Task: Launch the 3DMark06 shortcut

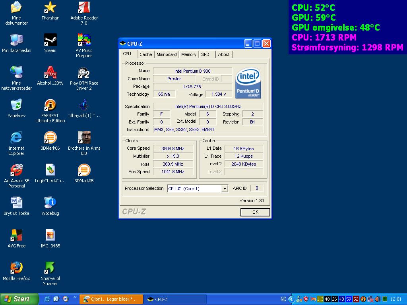Action: point(50,137)
